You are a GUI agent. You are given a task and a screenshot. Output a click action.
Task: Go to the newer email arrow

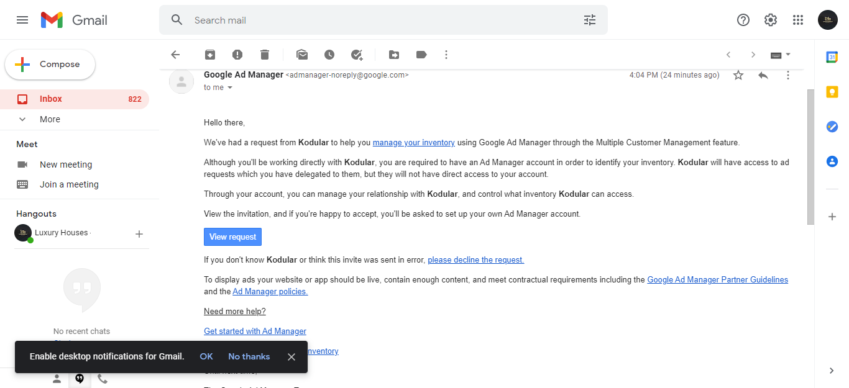[x=728, y=55]
